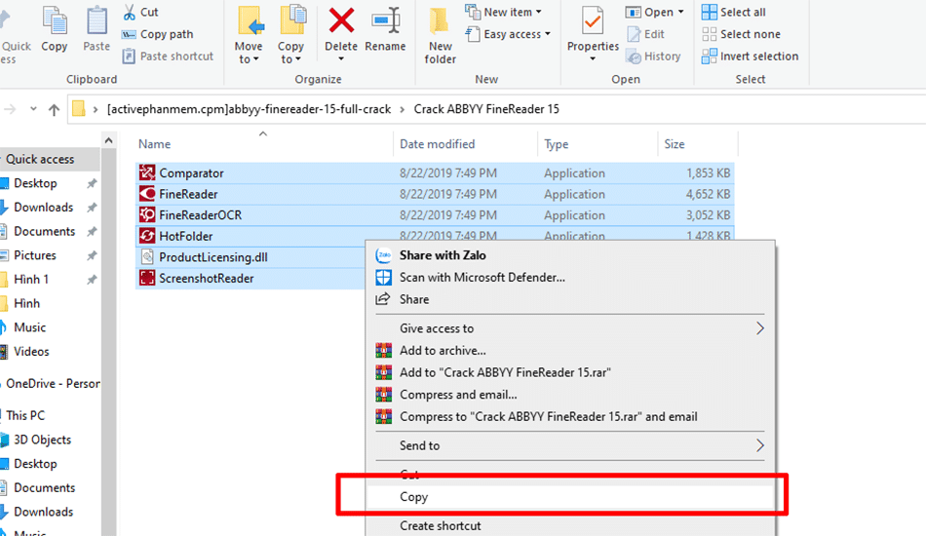Screen dimensions: 926x536
Task: Click the address bar folder icon
Action: (79, 108)
